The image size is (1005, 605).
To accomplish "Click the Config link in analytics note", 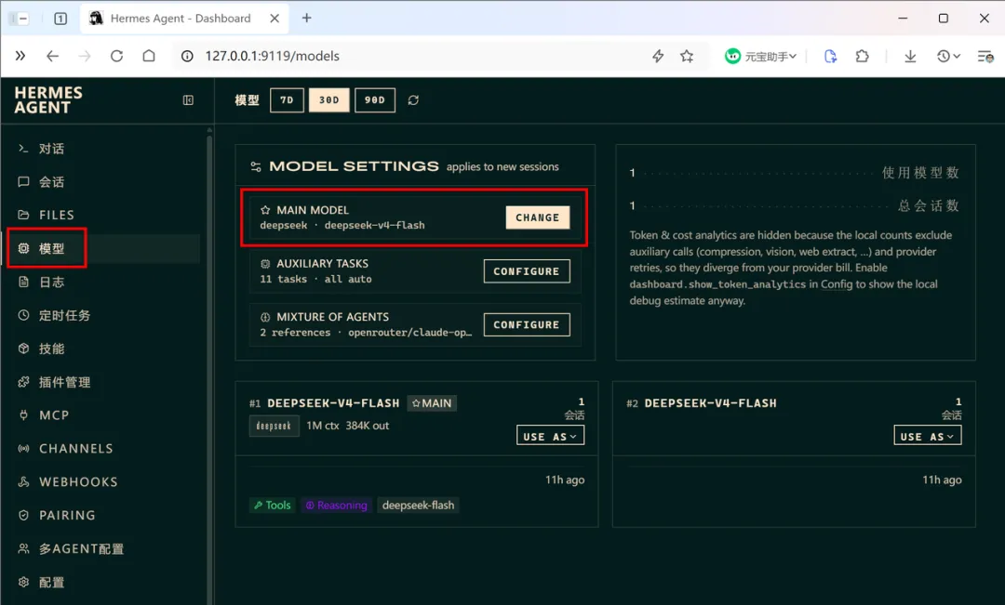I will (837, 284).
